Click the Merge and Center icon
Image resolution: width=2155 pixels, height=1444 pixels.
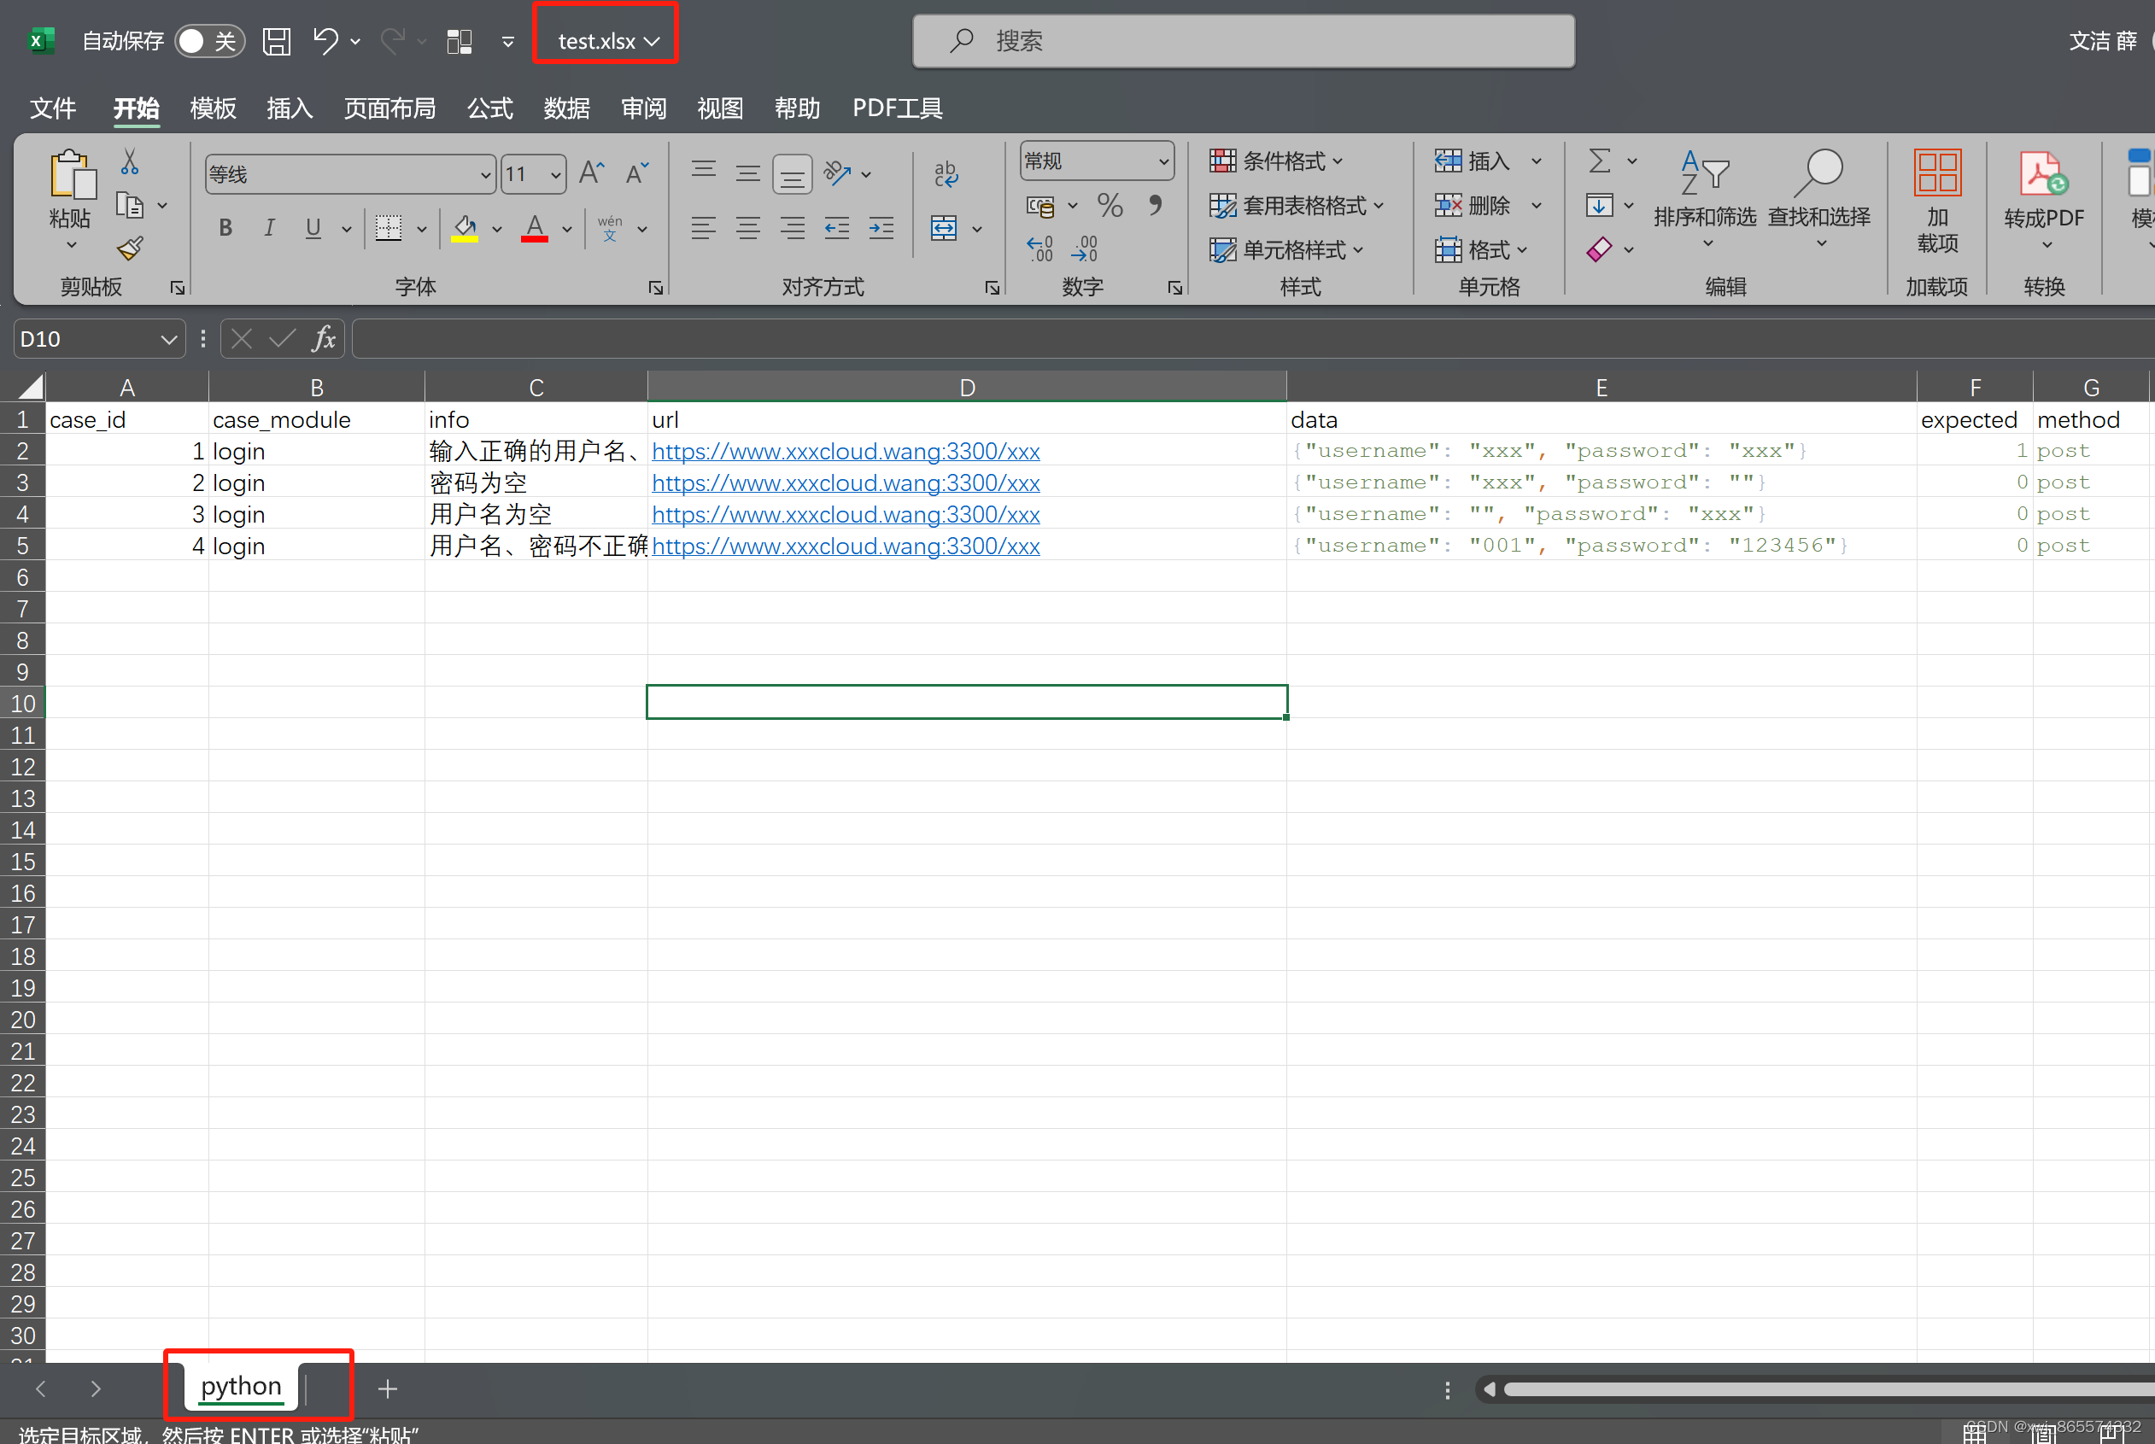(944, 227)
